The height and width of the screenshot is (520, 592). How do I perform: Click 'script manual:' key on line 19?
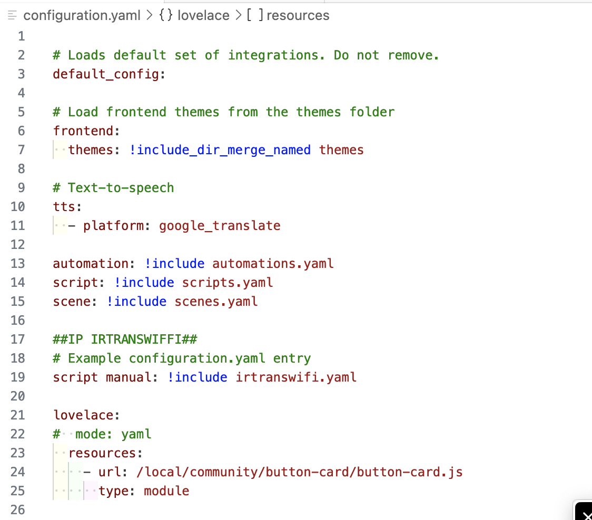click(105, 377)
